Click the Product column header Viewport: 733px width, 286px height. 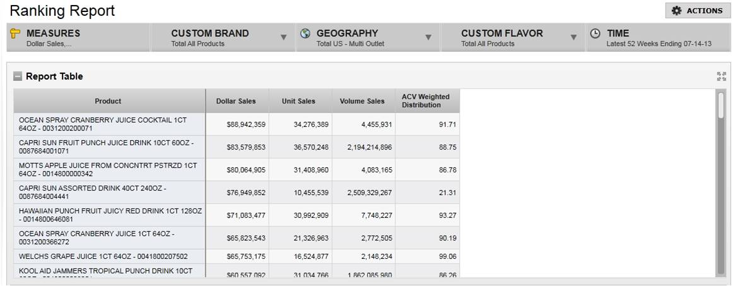[108, 101]
